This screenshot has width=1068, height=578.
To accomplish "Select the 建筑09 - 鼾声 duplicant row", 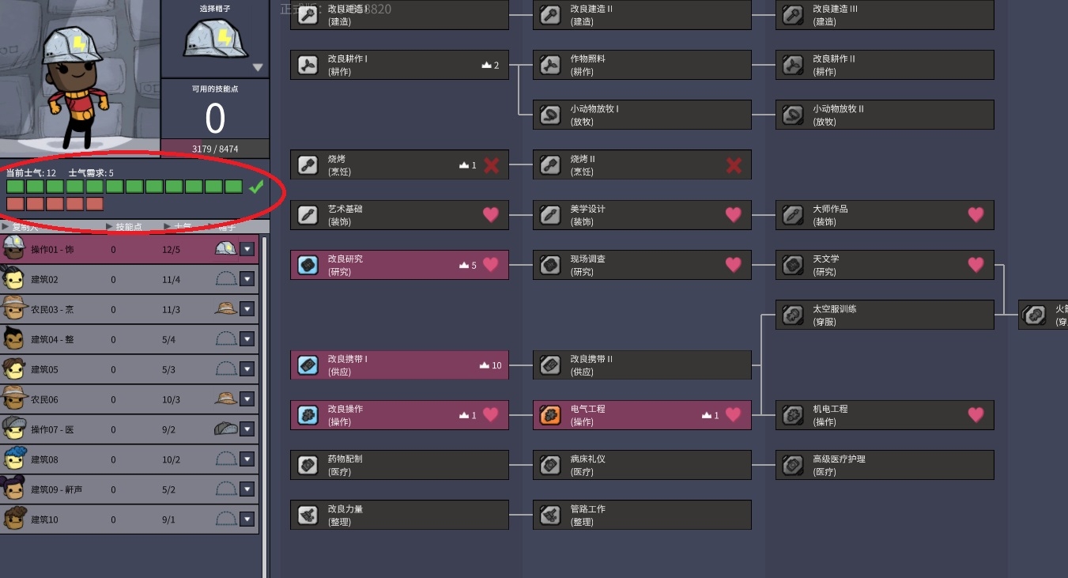I will click(130, 489).
